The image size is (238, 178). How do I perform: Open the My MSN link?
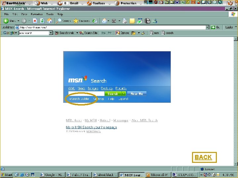(x=91, y=120)
